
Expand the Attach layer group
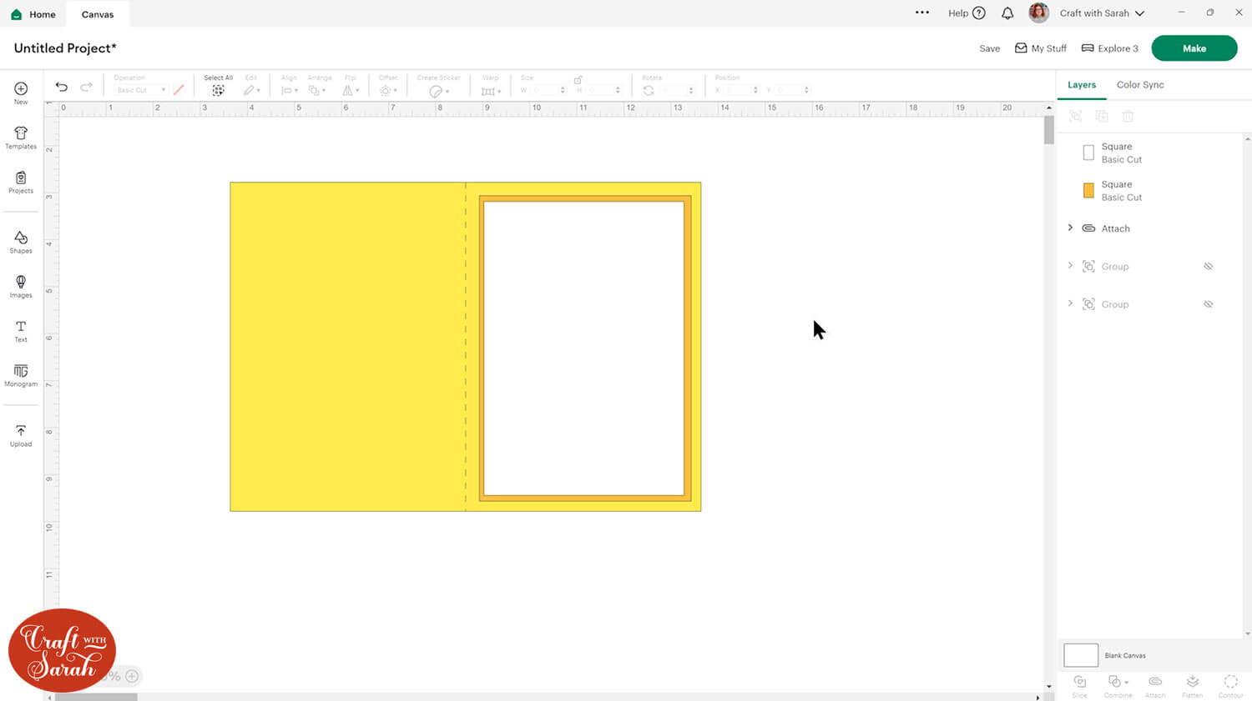[x=1070, y=228]
